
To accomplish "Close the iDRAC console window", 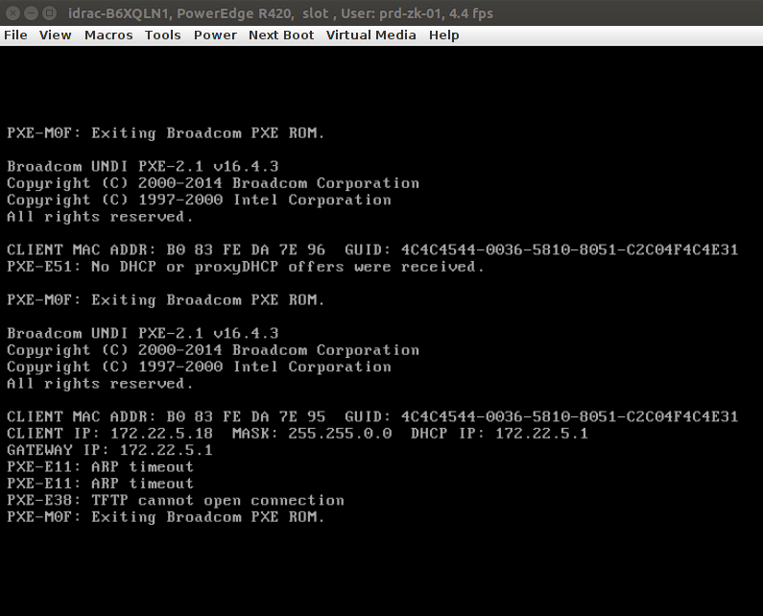I will tap(12, 13).
